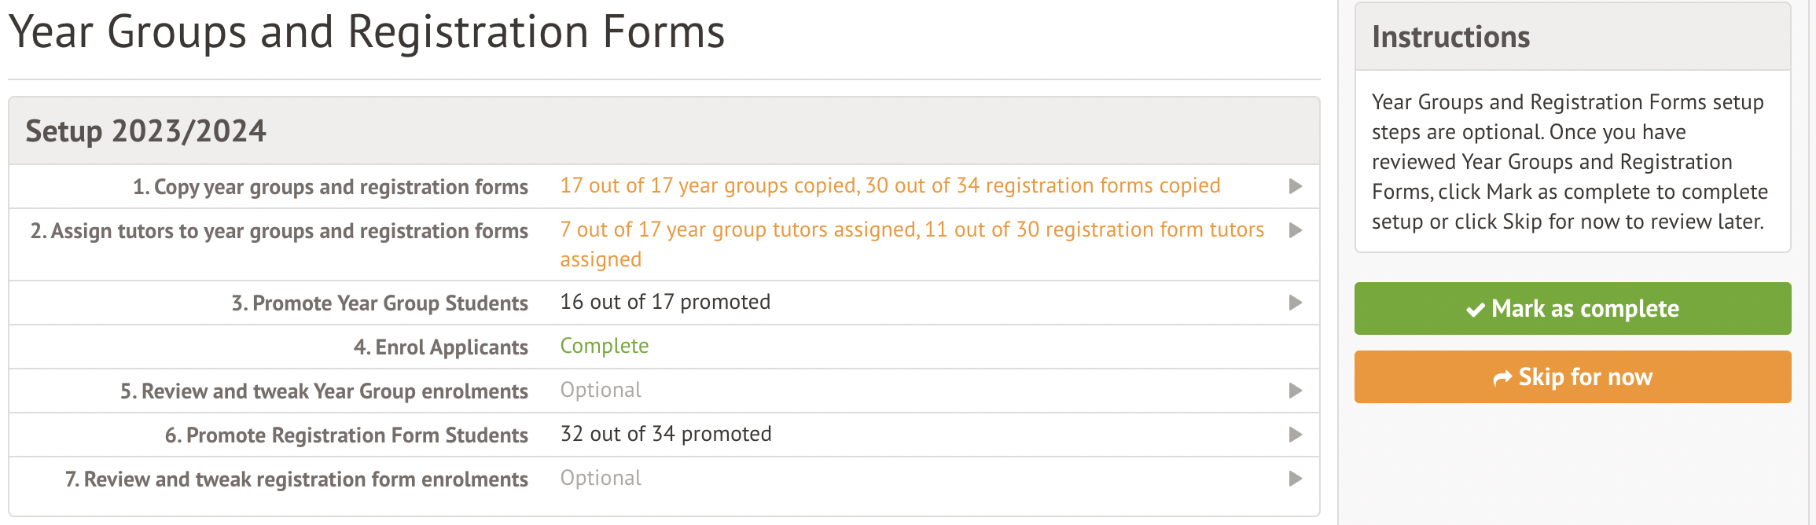This screenshot has height=525, width=1816.
Task: Select step 4 Enrol Applicants label
Action: tap(440, 347)
